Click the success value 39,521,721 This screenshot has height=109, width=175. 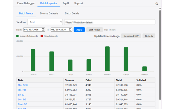[x=71, y=99]
